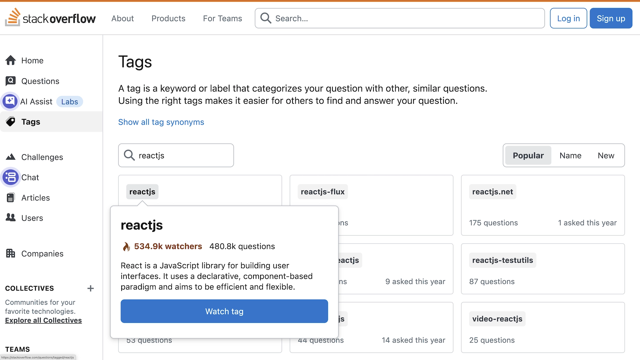Open Home via the house icon
640x360 pixels.
11,60
